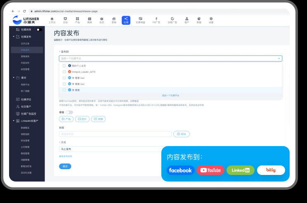The width and height of the screenshot is (307, 203).
Task: Collapse the 素材 sidebar section
Action: coord(14,78)
